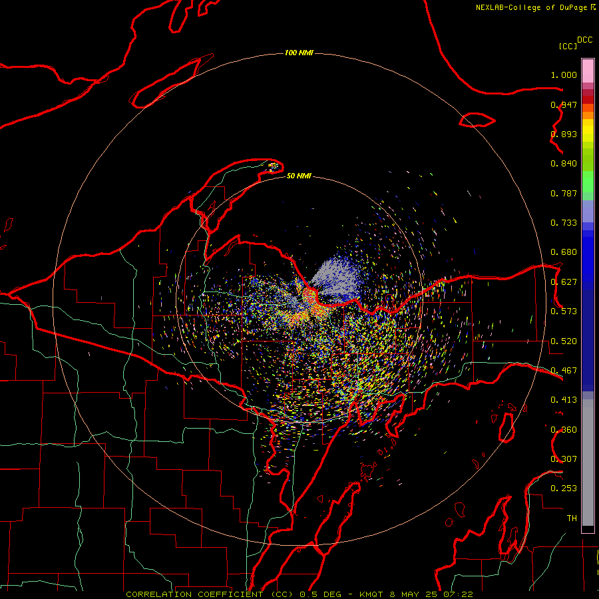
Task: Pick the bright green segment of the color scale
Action: 588,182
